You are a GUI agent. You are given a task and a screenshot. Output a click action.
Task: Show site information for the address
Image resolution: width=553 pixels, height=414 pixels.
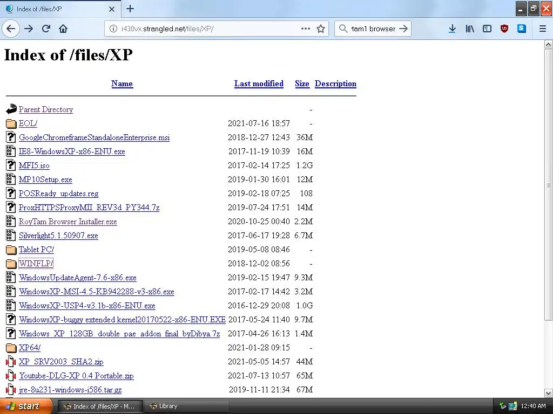113,29
